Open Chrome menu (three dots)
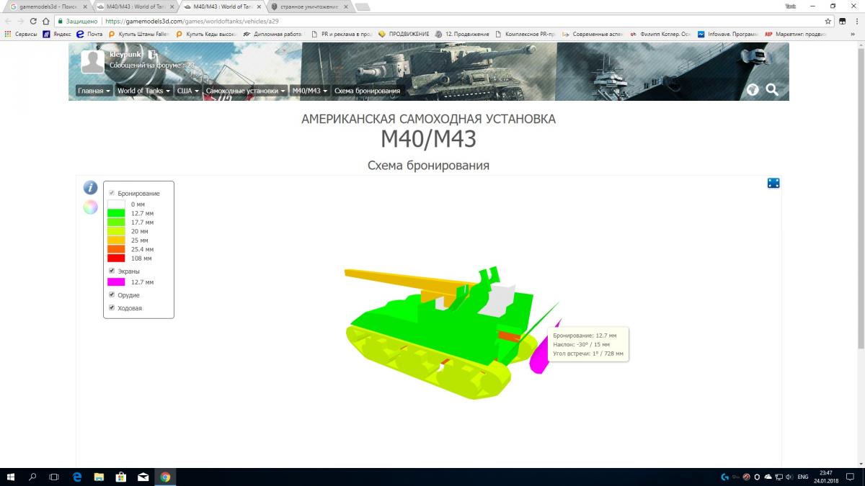The image size is (865, 486). pyautogui.click(x=856, y=22)
